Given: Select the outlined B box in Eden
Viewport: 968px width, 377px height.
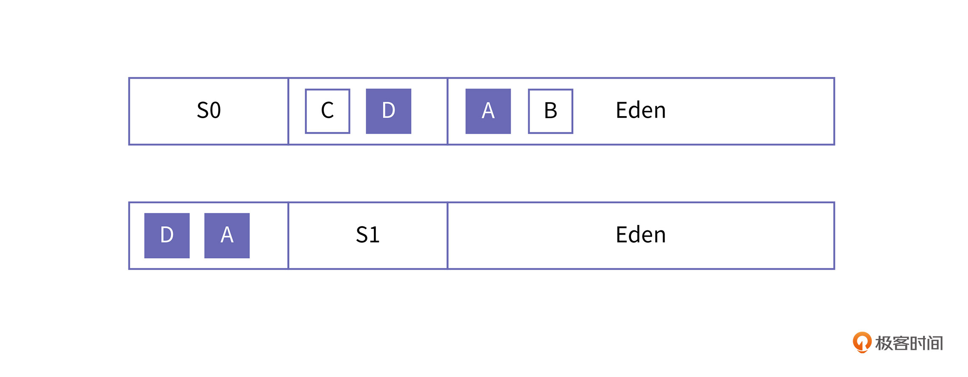Looking at the screenshot, I should pos(550,111).
